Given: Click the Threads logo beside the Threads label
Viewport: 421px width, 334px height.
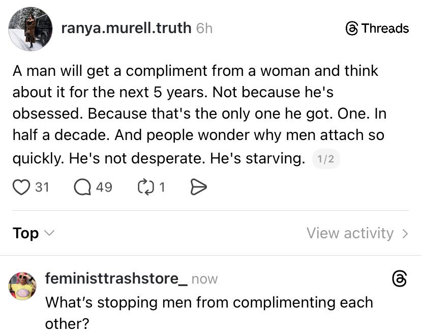Looking at the screenshot, I should (351, 29).
